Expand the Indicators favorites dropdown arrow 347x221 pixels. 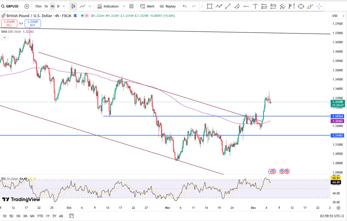pyautogui.click(x=124, y=6)
